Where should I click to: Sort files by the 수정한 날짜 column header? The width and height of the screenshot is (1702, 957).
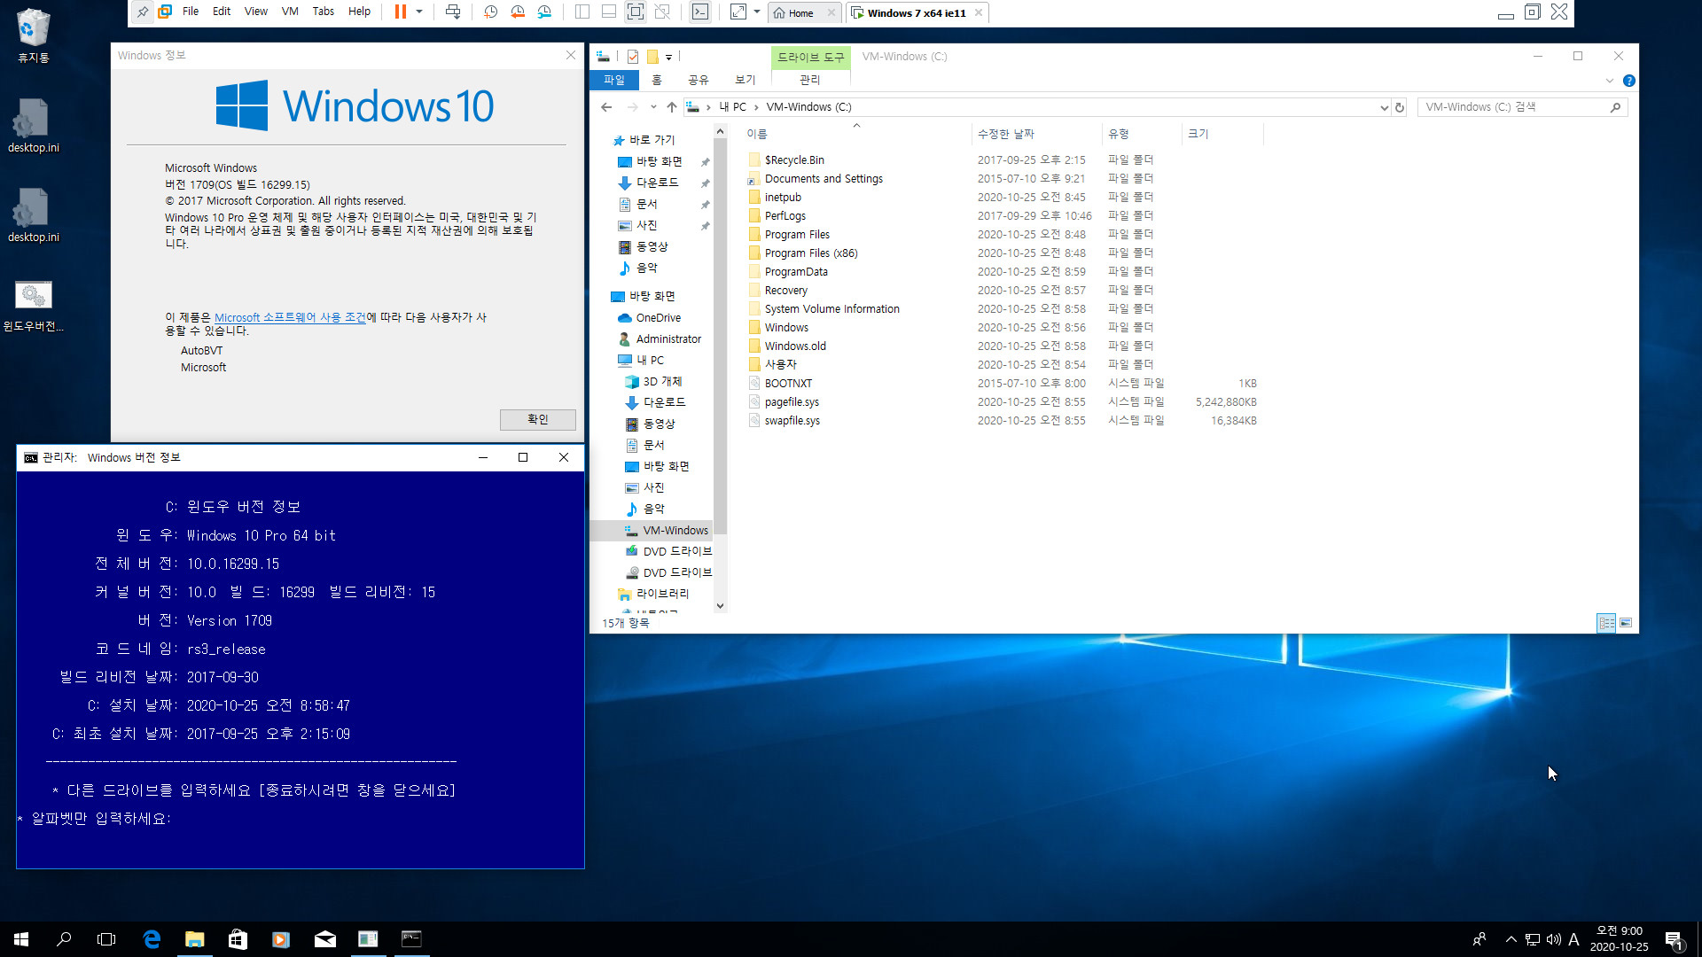[x=1036, y=134]
